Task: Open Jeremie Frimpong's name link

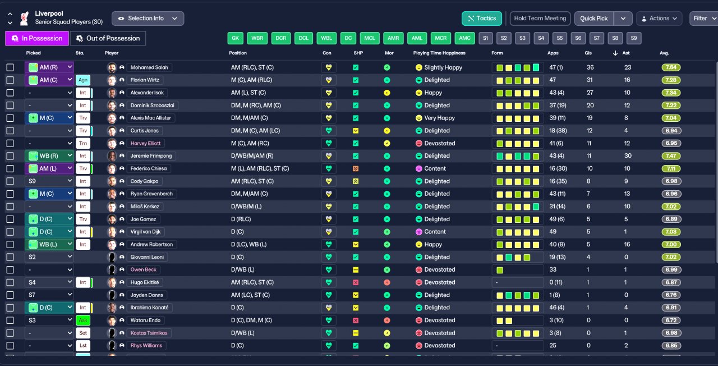Action: [151, 156]
